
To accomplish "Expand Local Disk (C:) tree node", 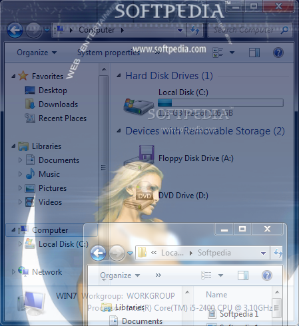I will point(20,244).
